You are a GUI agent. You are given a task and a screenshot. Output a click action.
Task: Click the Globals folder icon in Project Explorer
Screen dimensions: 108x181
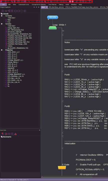pos(1,14)
